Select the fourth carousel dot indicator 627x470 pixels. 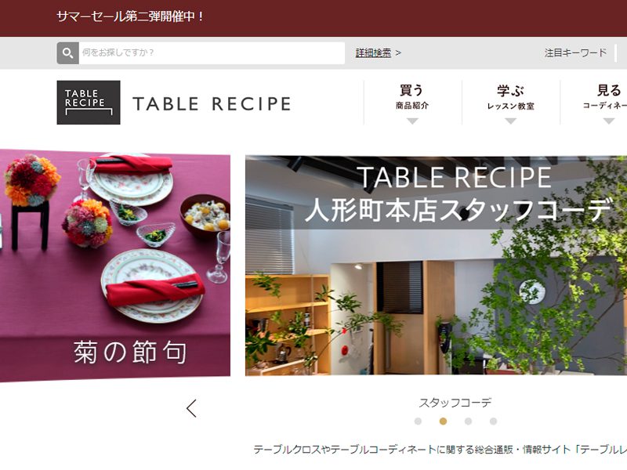(494, 421)
